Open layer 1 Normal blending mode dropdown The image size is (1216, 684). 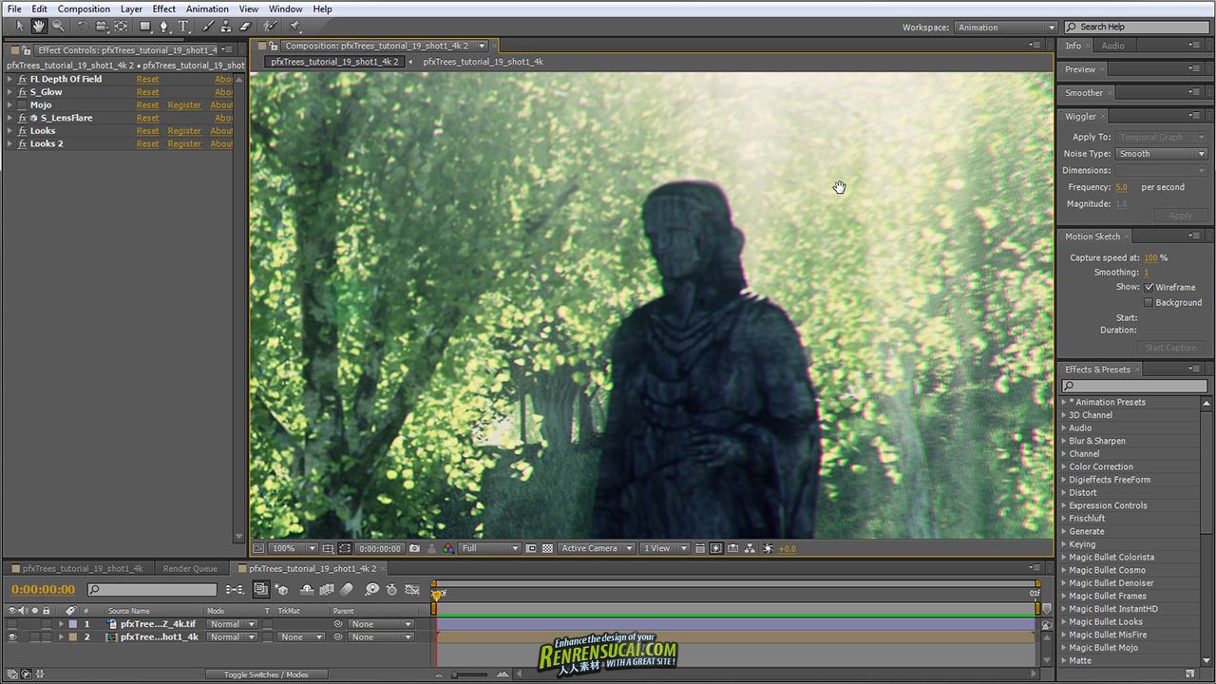click(232, 624)
